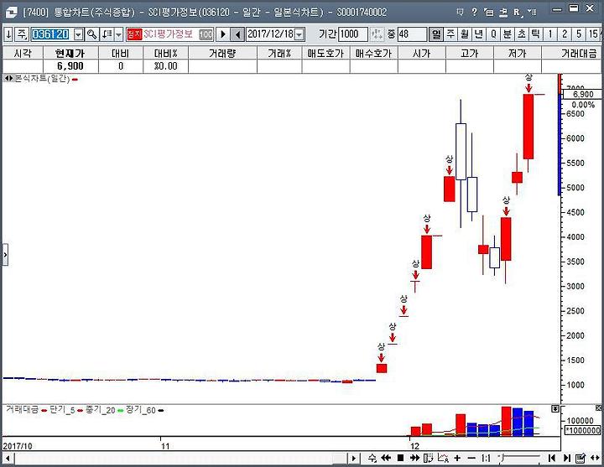Image resolution: width=604 pixels, height=467 pixels.
Task: Click the 기간 input field showing 1000
Action: (x=353, y=34)
